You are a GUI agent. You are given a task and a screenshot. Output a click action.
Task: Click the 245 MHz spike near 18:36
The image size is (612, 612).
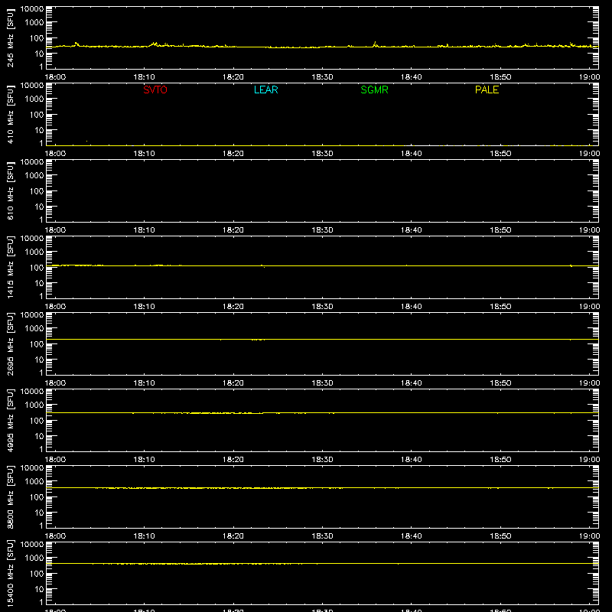pyautogui.click(x=375, y=43)
